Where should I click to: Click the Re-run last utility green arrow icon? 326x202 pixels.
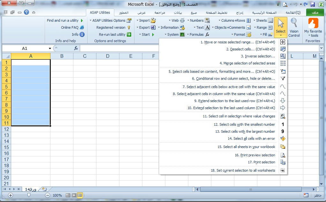click(x=129, y=34)
